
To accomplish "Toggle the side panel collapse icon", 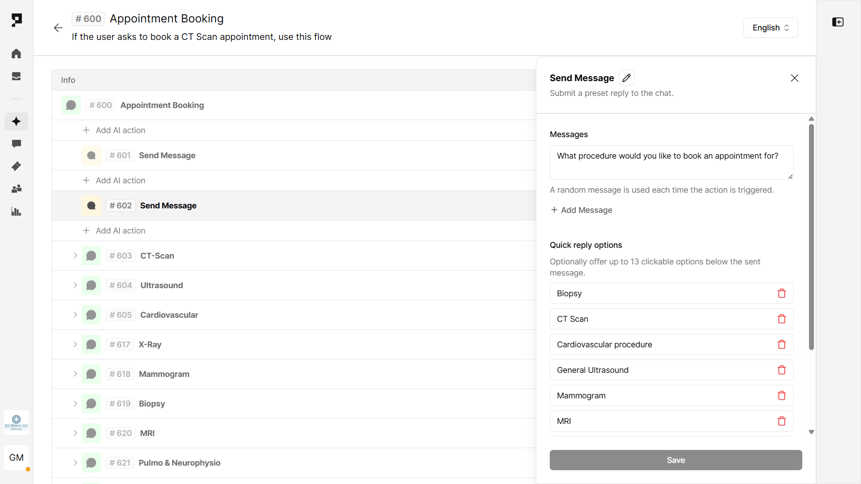I will (838, 22).
